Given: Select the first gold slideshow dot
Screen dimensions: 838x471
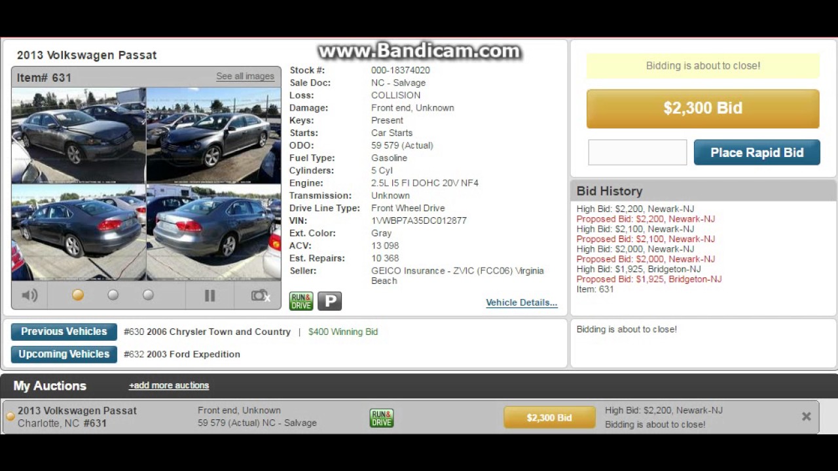Looking at the screenshot, I should pos(78,295).
